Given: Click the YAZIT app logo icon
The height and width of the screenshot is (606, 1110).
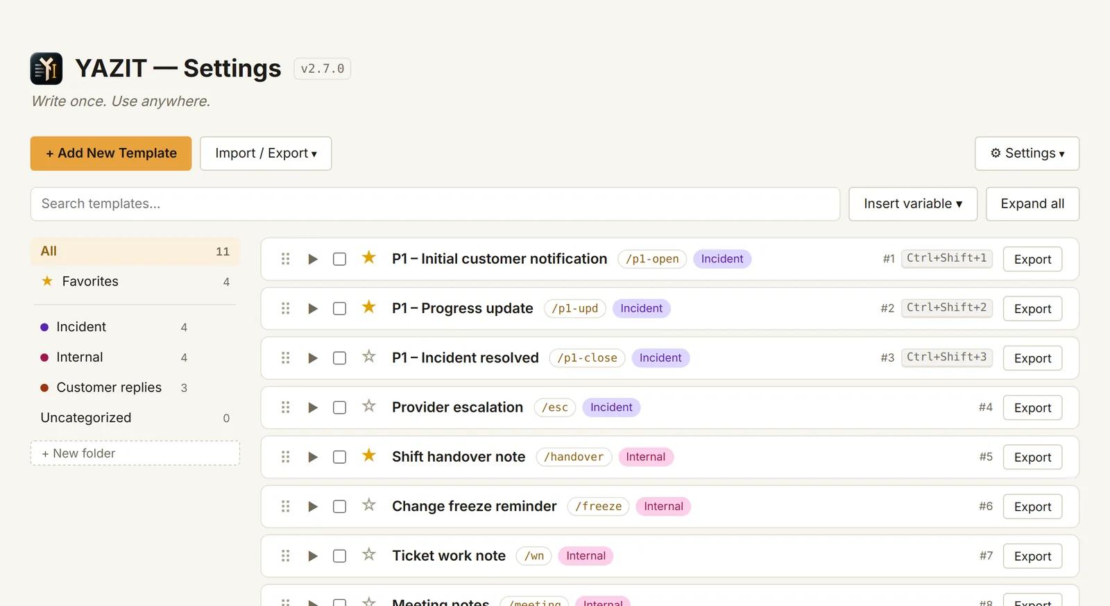Looking at the screenshot, I should pos(46,69).
